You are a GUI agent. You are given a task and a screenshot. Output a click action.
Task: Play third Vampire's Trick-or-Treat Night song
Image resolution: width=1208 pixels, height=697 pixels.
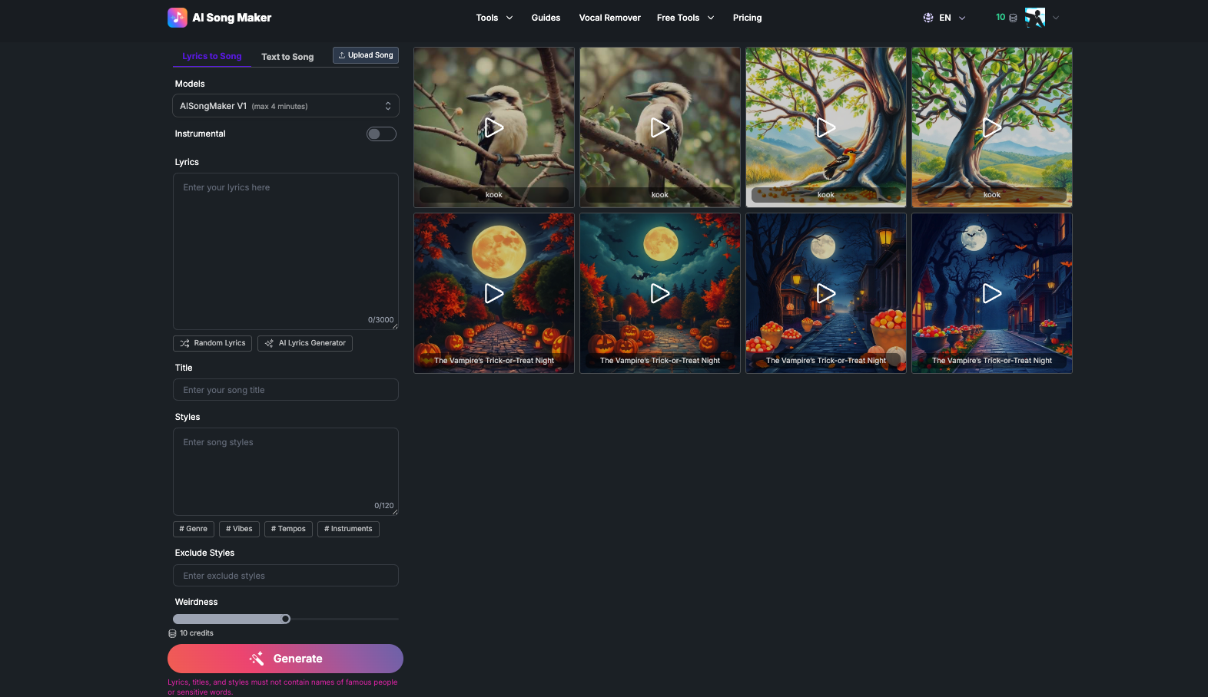[826, 293]
